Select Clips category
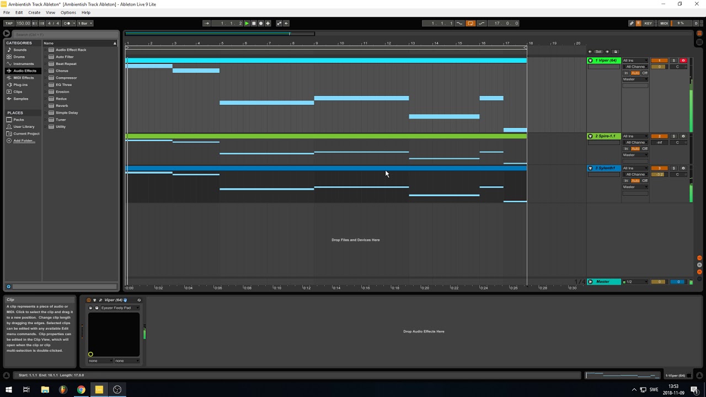 click(18, 92)
